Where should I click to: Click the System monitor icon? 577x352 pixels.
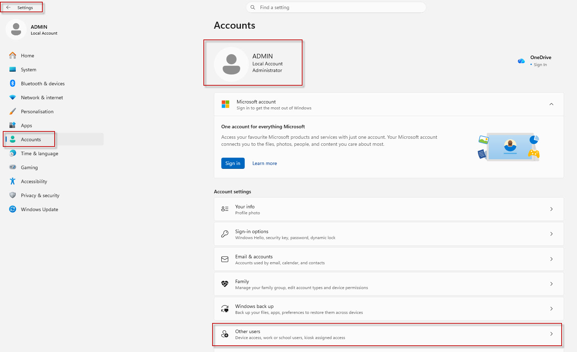coord(13,69)
